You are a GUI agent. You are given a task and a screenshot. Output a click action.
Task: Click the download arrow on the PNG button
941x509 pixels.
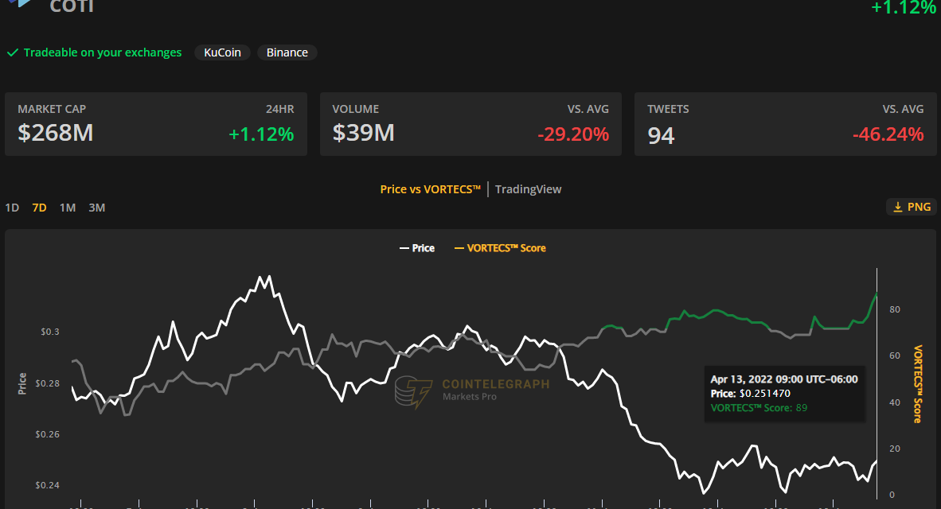click(x=899, y=206)
